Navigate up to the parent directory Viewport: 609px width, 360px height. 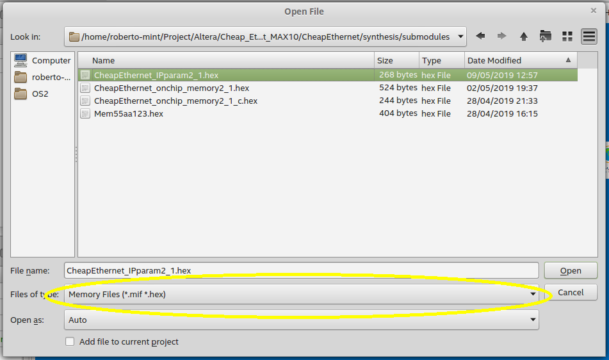tap(524, 37)
